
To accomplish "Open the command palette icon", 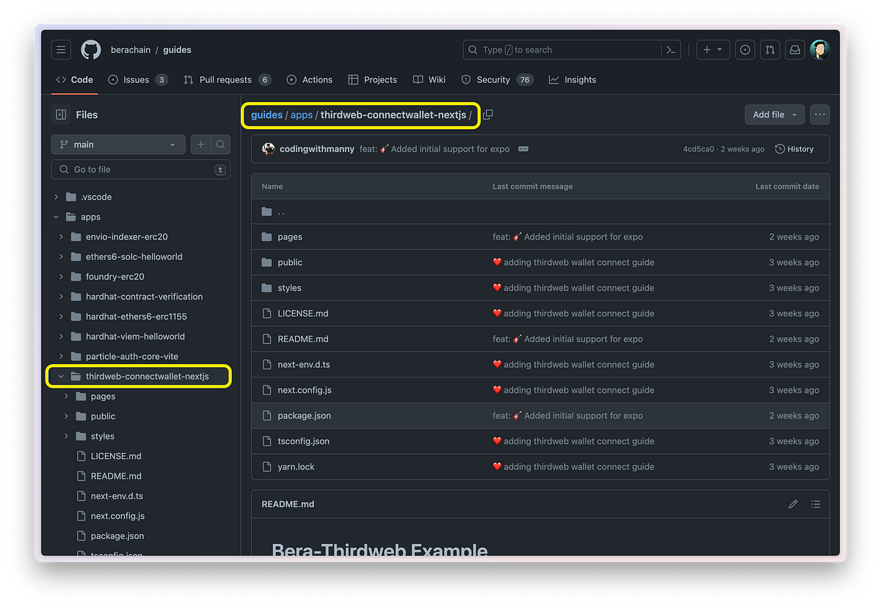I will [670, 50].
